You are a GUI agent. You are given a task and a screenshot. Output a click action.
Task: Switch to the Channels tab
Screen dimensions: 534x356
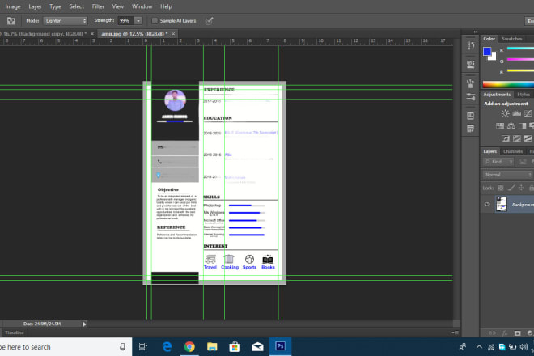(x=512, y=151)
